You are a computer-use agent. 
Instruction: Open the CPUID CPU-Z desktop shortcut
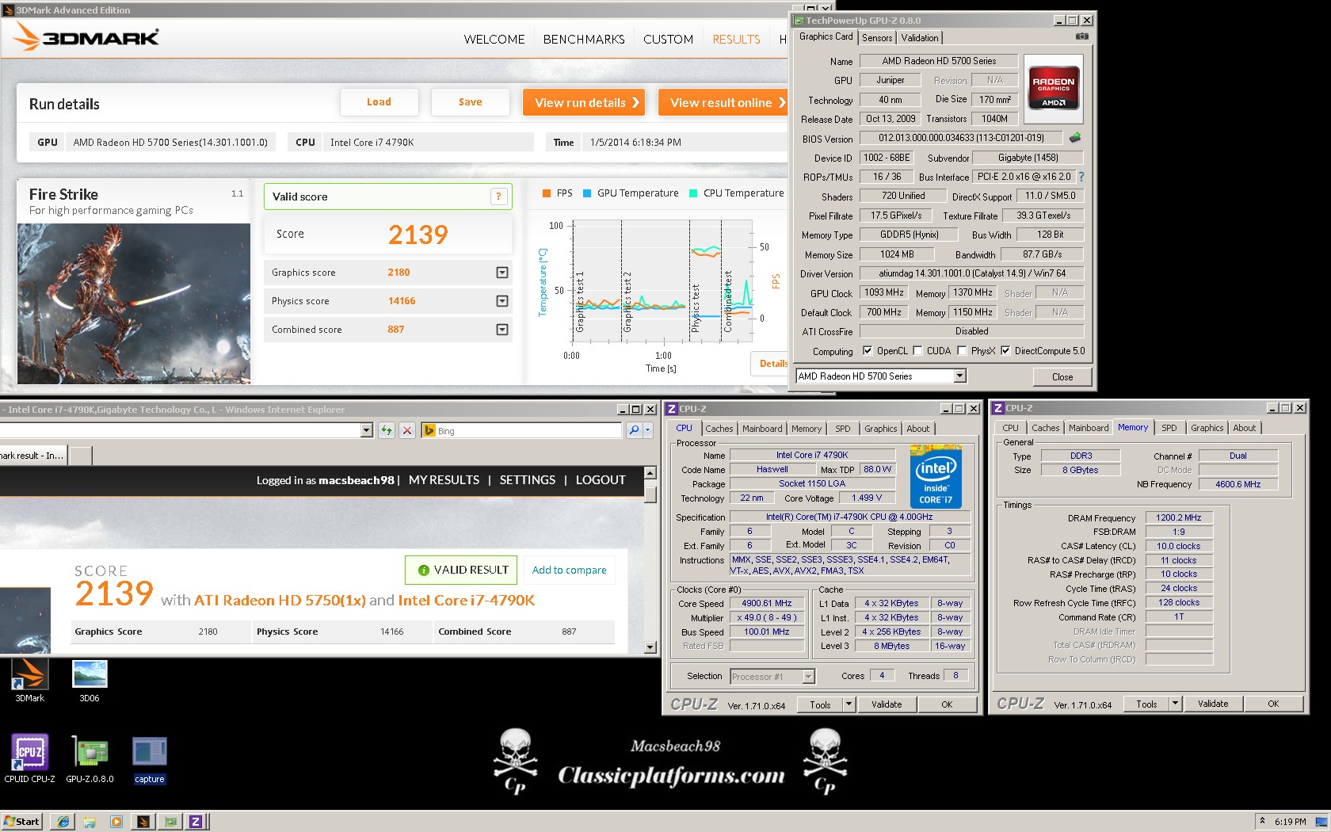coord(29,758)
